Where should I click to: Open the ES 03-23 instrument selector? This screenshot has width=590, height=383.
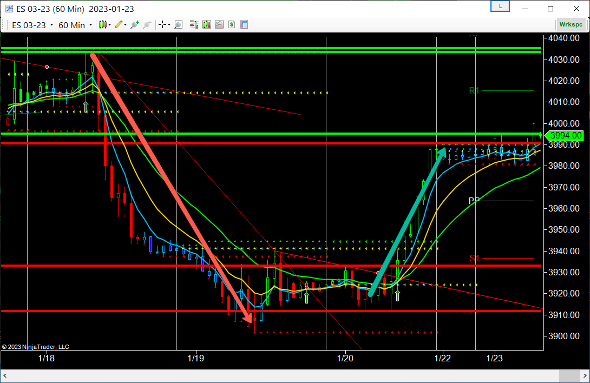tap(32, 25)
